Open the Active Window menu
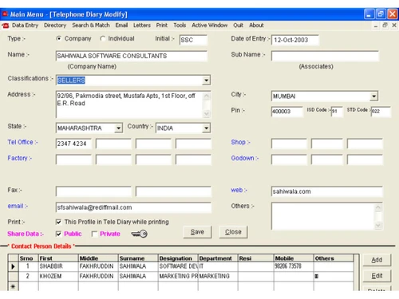The width and height of the screenshot is (399, 299). tap(210, 26)
